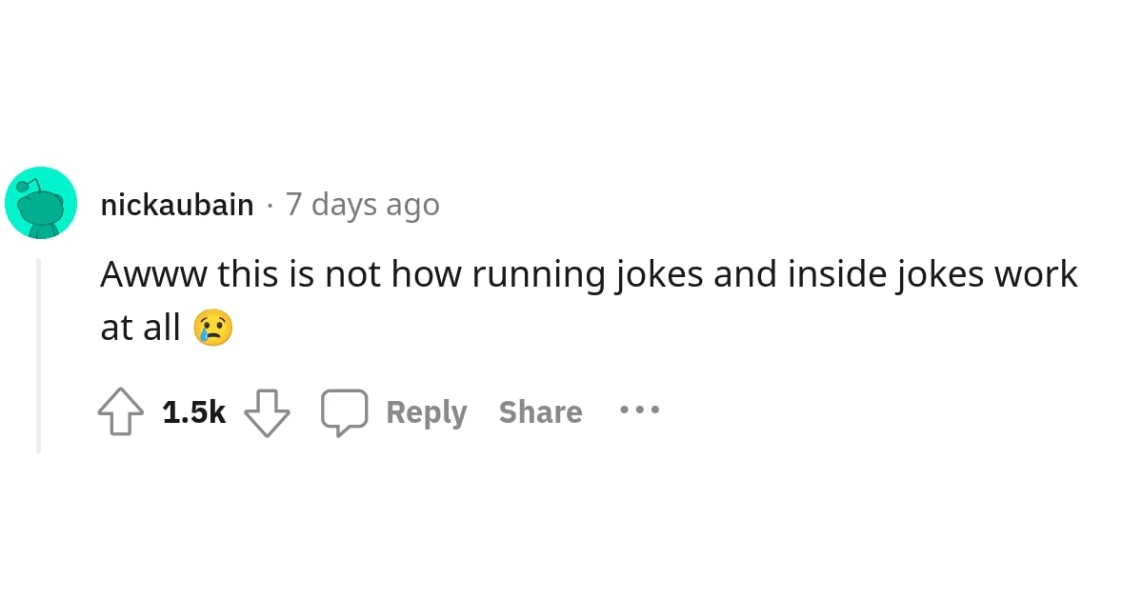The width and height of the screenshot is (1143, 600).
Task: Click the words "at all" on second line
Action: [140, 328]
